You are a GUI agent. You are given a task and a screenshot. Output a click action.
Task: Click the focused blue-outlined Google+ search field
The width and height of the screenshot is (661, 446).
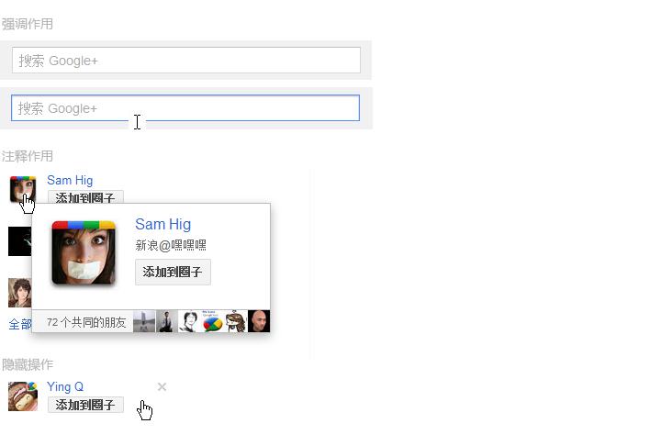tap(185, 108)
